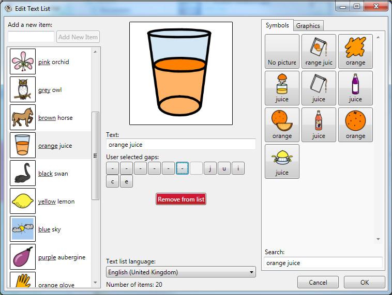Select the 'No picture' symbol option
This screenshot has width=392, height=295.
(282, 52)
